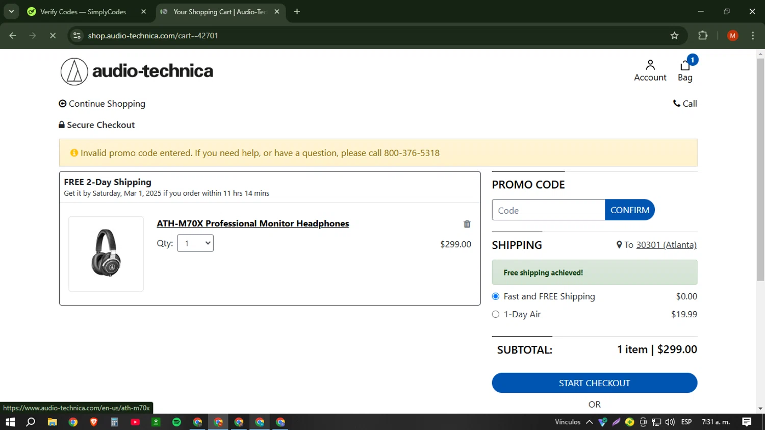Open the Windows Start menu
This screenshot has width=765, height=430.
(x=10, y=422)
